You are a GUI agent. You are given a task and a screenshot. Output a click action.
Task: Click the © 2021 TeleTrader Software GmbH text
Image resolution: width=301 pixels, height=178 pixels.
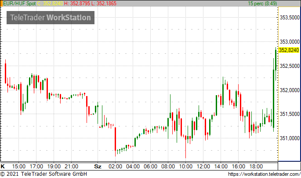pyautogui.click(x=44, y=174)
